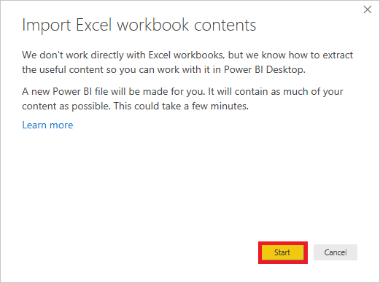Open the Learn more link
This screenshot has height=283, width=380.
click(x=47, y=125)
